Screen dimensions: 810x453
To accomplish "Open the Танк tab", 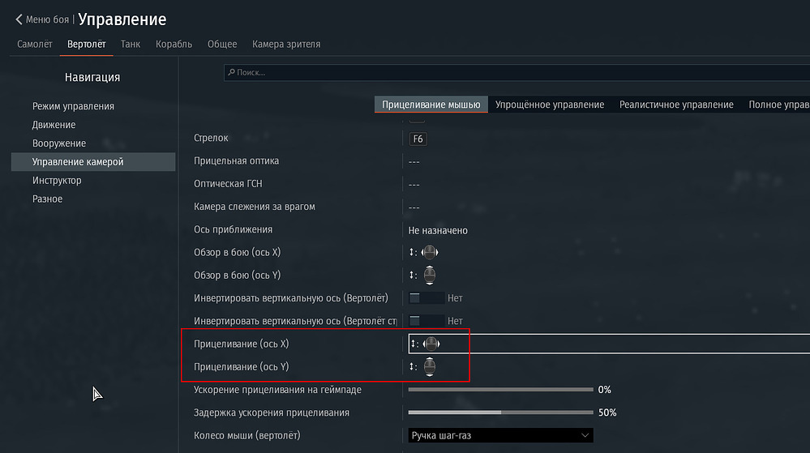I will tap(131, 45).
